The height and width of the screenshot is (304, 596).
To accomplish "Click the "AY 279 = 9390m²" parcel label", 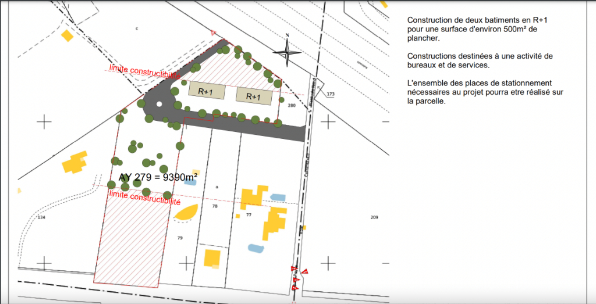I will 158,177.
